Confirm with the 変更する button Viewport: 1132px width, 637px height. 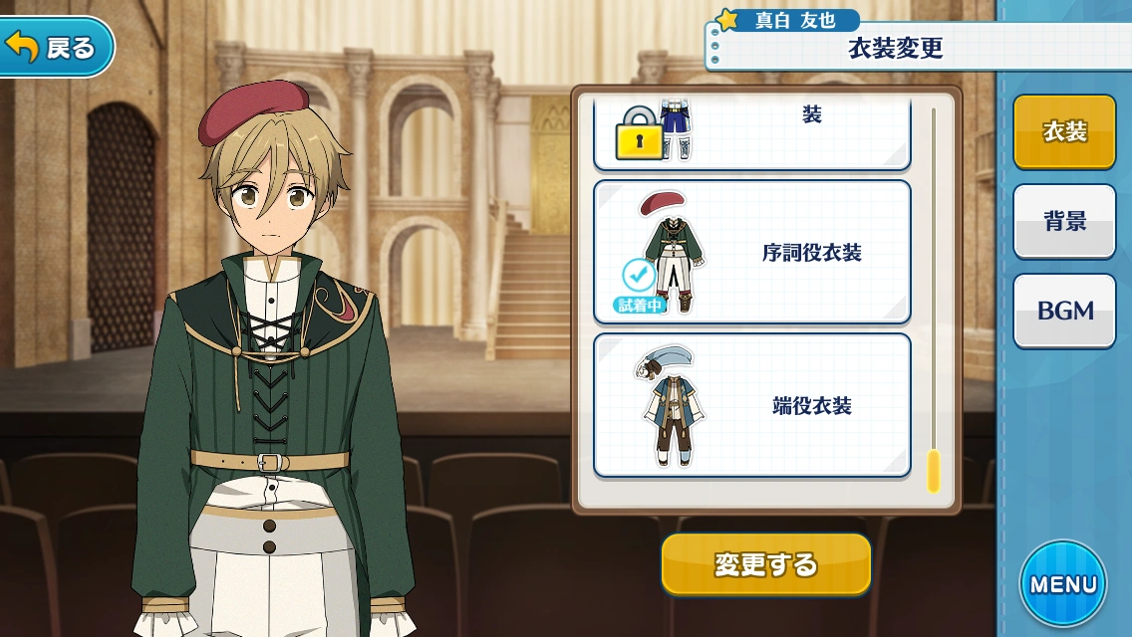point(766,564)
